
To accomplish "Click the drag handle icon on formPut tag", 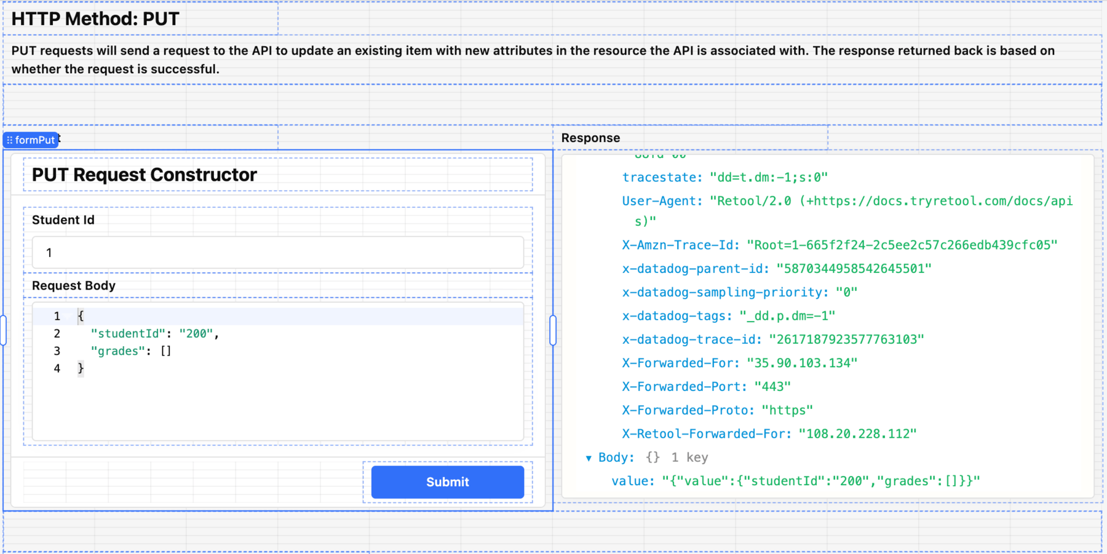I will 9,140.
